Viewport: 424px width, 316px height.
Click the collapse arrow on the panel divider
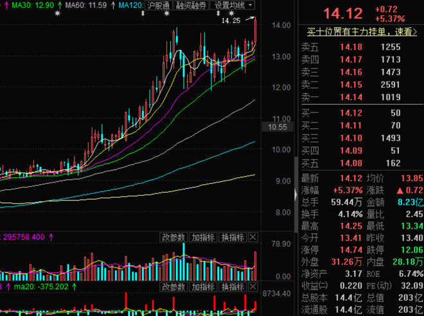point(296,195)
